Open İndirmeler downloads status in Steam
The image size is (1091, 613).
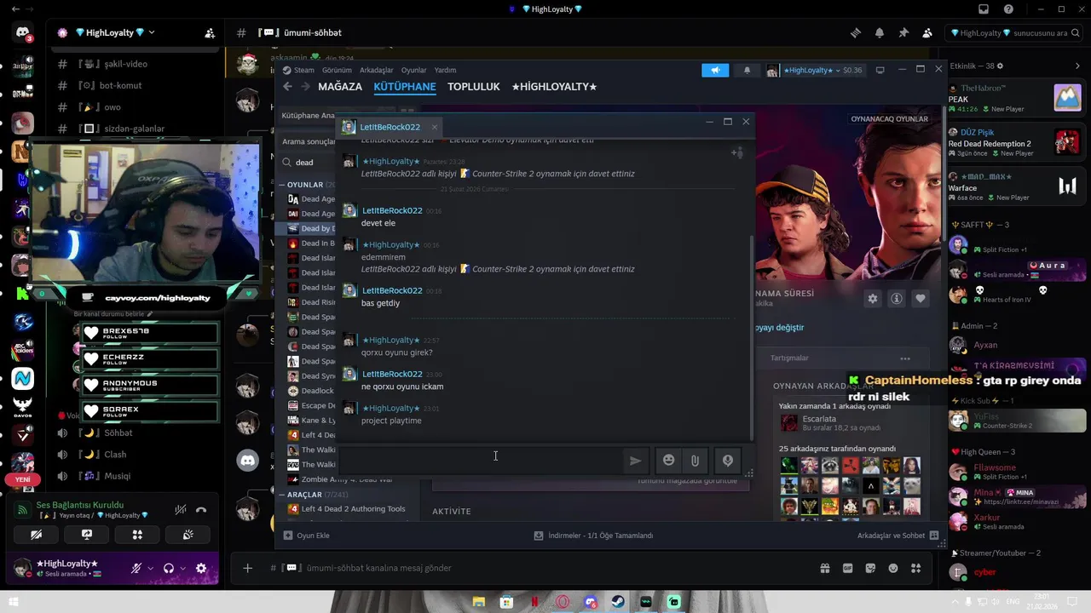point(593,536)
